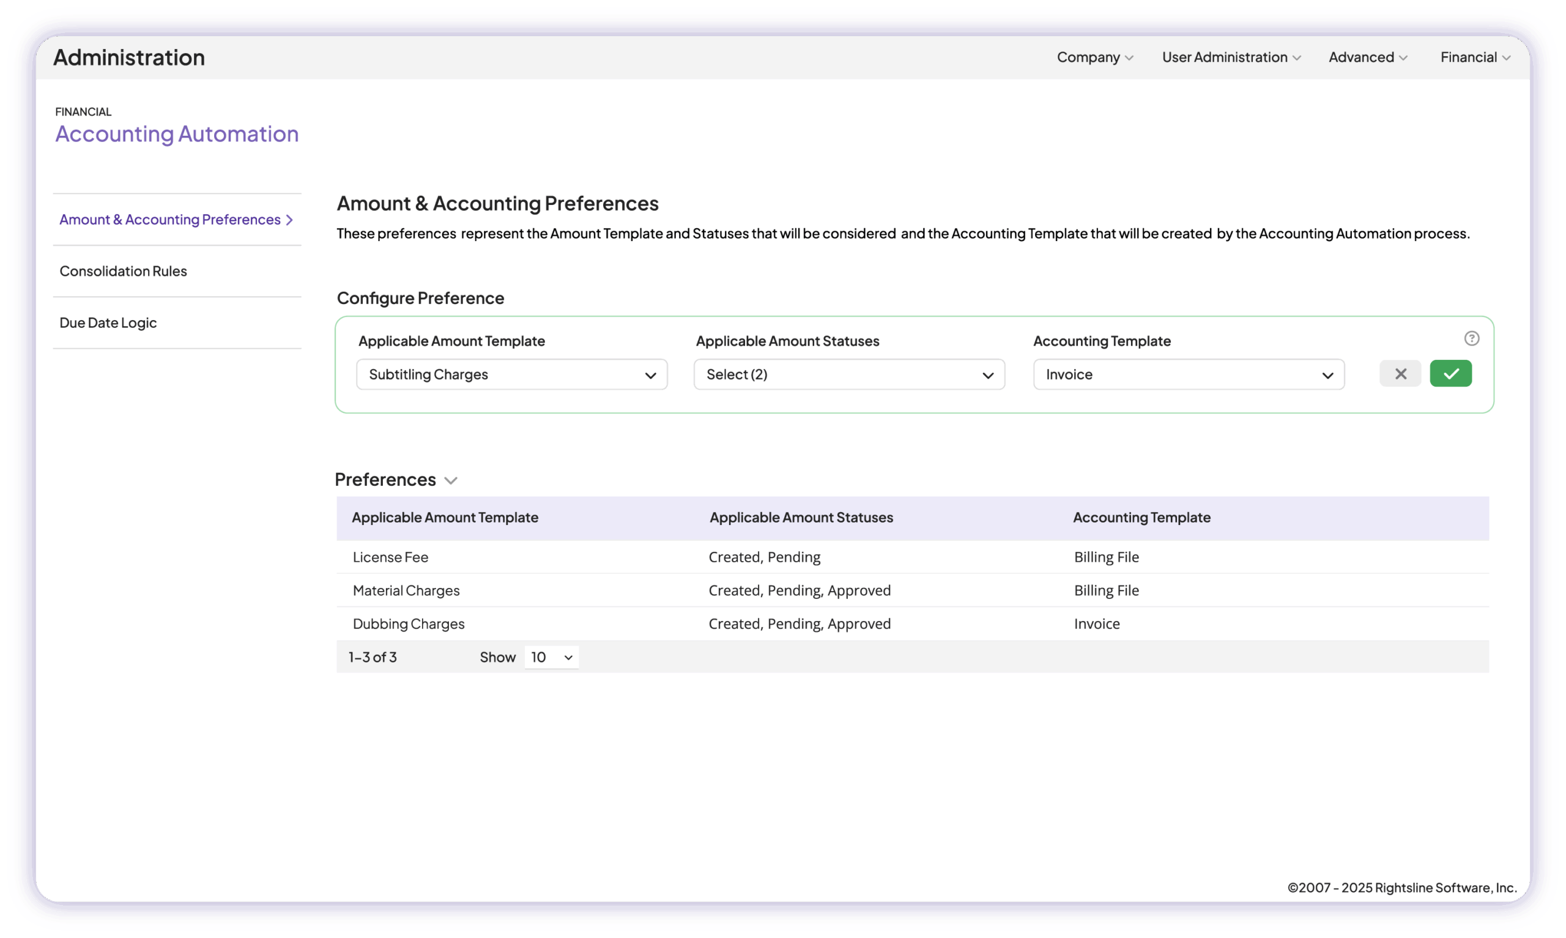Viewport: 1566px width, 938px height.
Task: Open the Company menu
Action: click(1094, 58)
